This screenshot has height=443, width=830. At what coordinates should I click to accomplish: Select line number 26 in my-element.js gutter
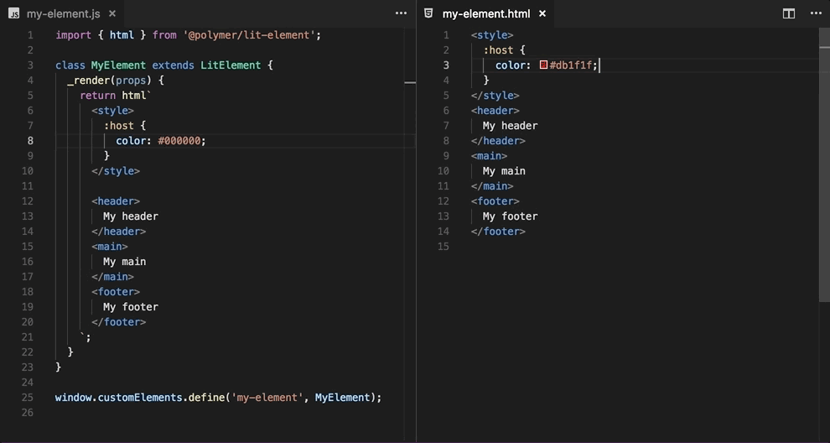(x=28, y=412)
